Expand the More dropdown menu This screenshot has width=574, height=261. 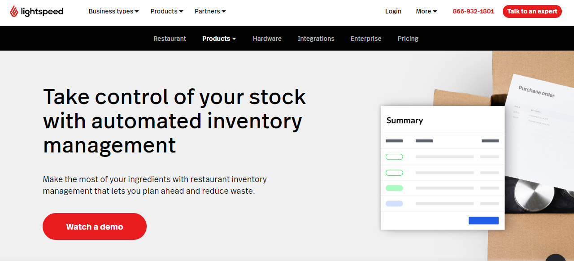426,11
